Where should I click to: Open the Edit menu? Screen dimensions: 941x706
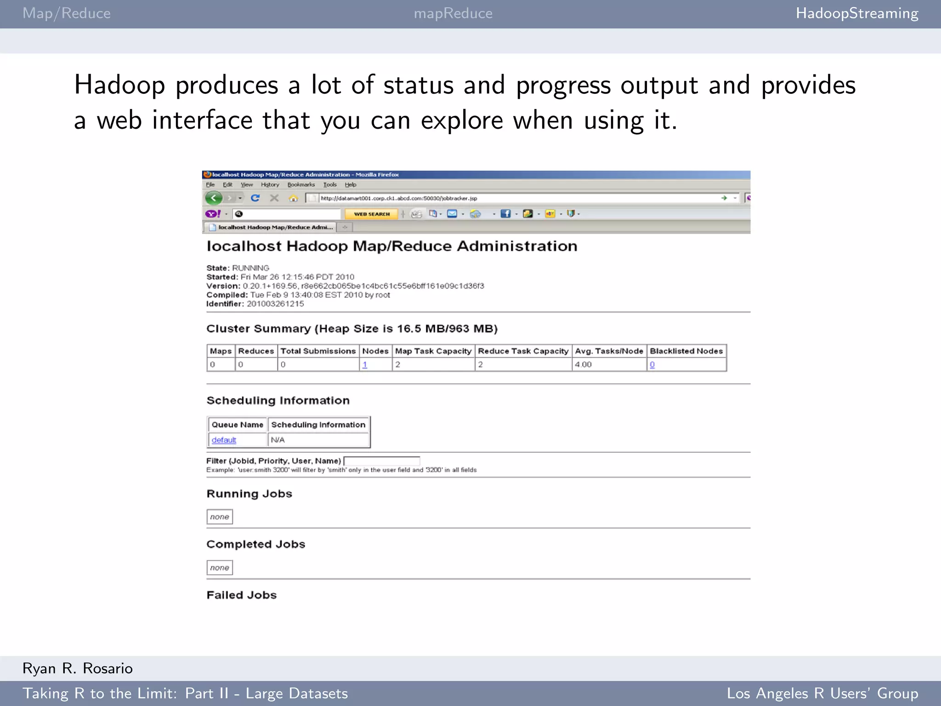click(227, 185)
